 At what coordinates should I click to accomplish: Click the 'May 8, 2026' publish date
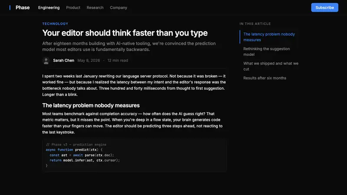88,60
